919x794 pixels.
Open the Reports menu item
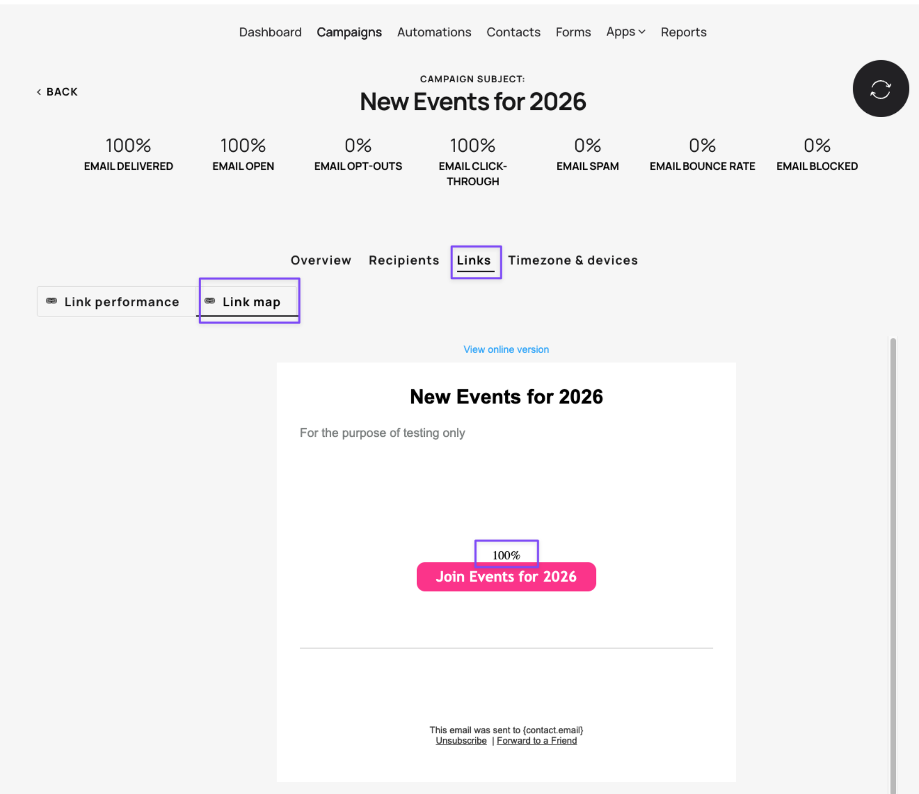pyautogui.click(x=683, y=32)
